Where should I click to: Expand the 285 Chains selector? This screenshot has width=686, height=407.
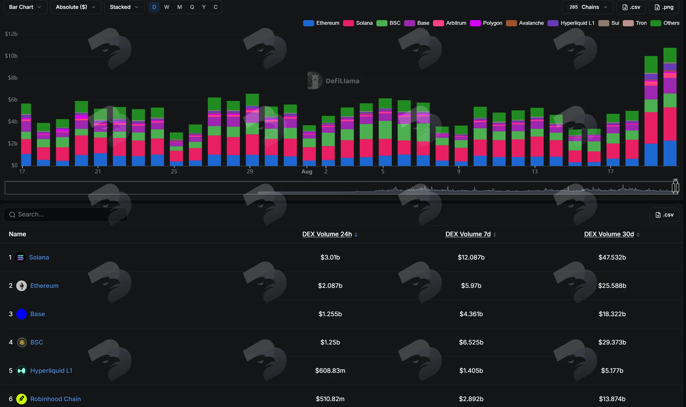[x=587, y=7]
